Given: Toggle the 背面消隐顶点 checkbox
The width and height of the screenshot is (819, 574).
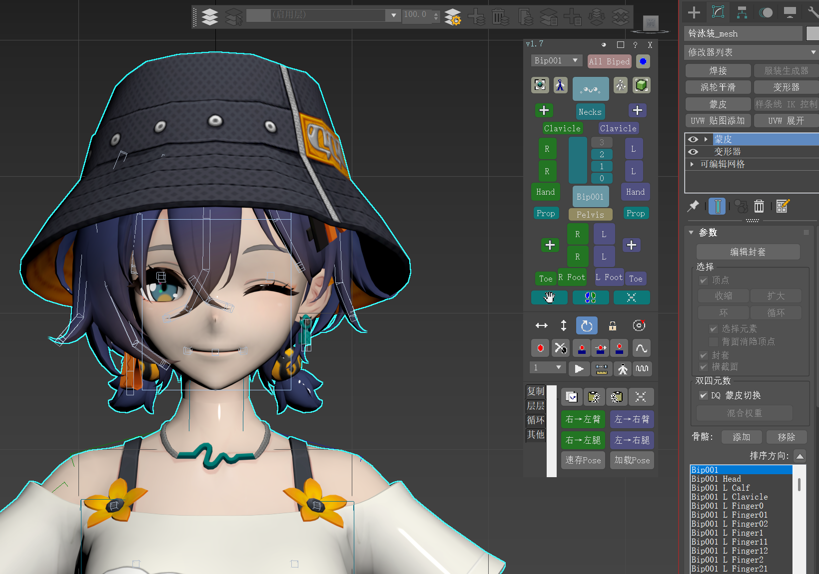Looking at the screenshot, I should pyautogui.click(x=714, y=341).
